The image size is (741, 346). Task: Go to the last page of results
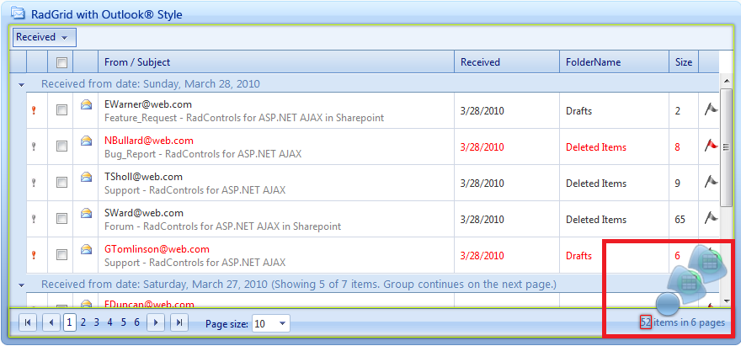[179, 322]
